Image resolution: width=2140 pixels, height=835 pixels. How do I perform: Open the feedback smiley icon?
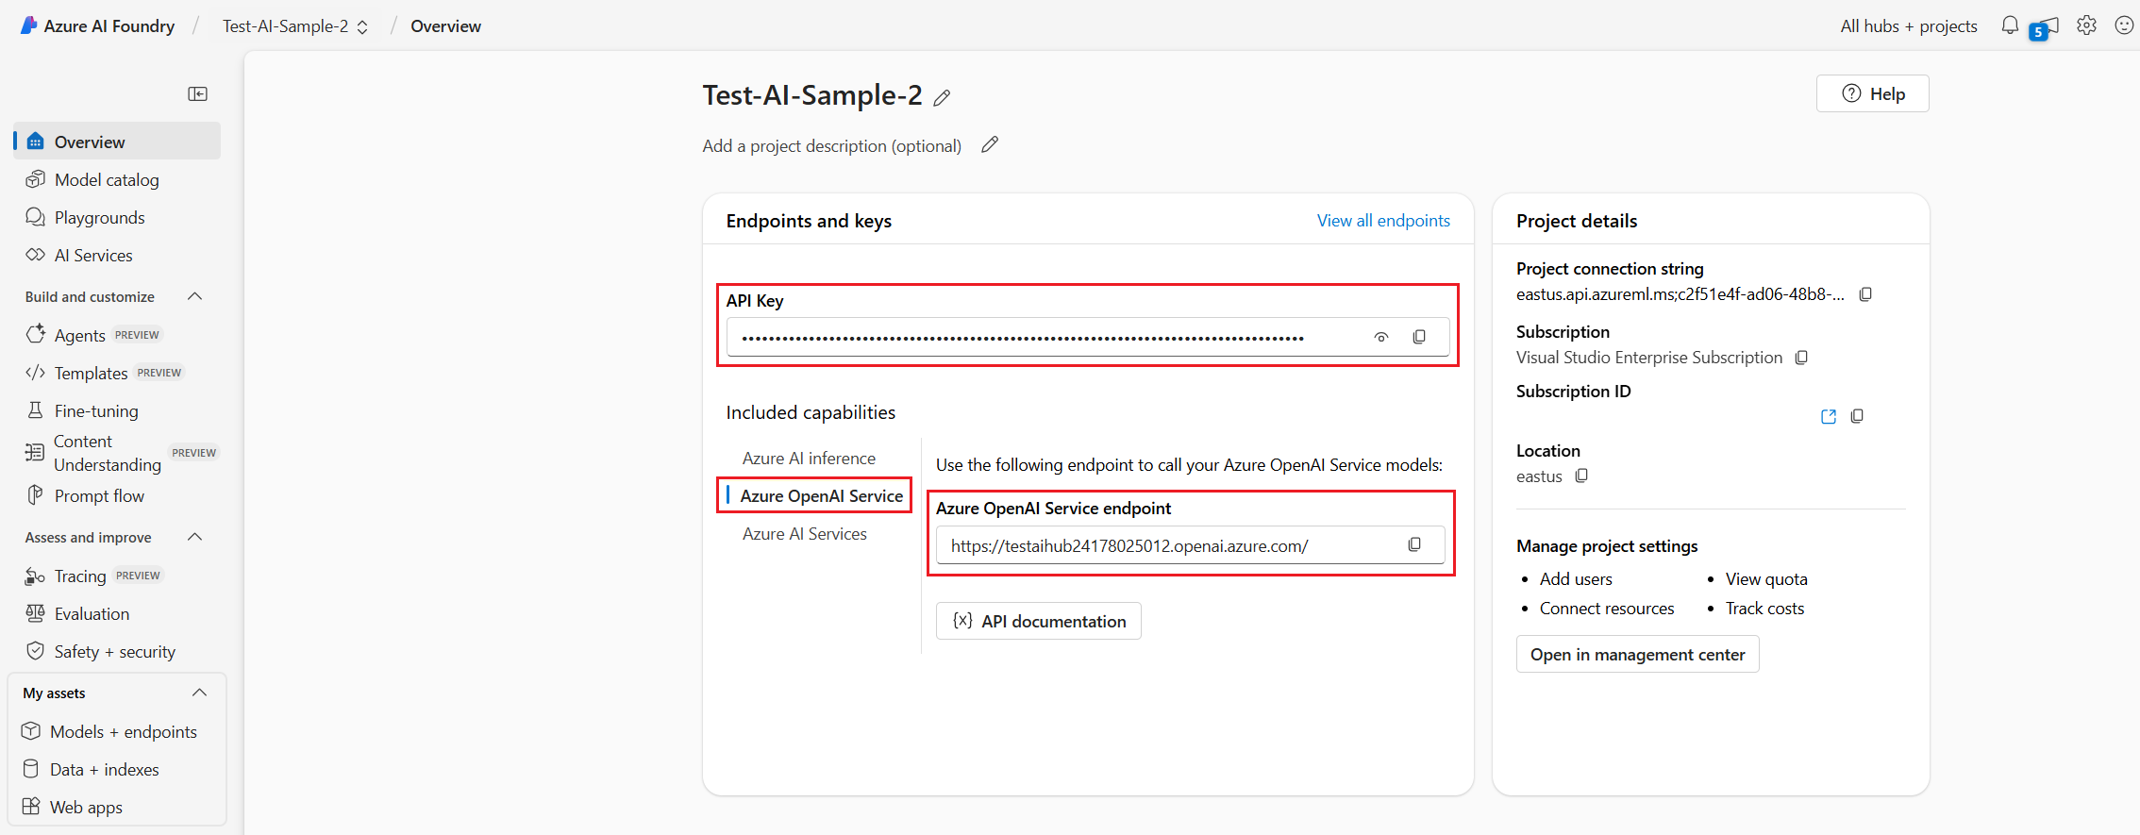pyautogui.click(x=2123, y=25)
